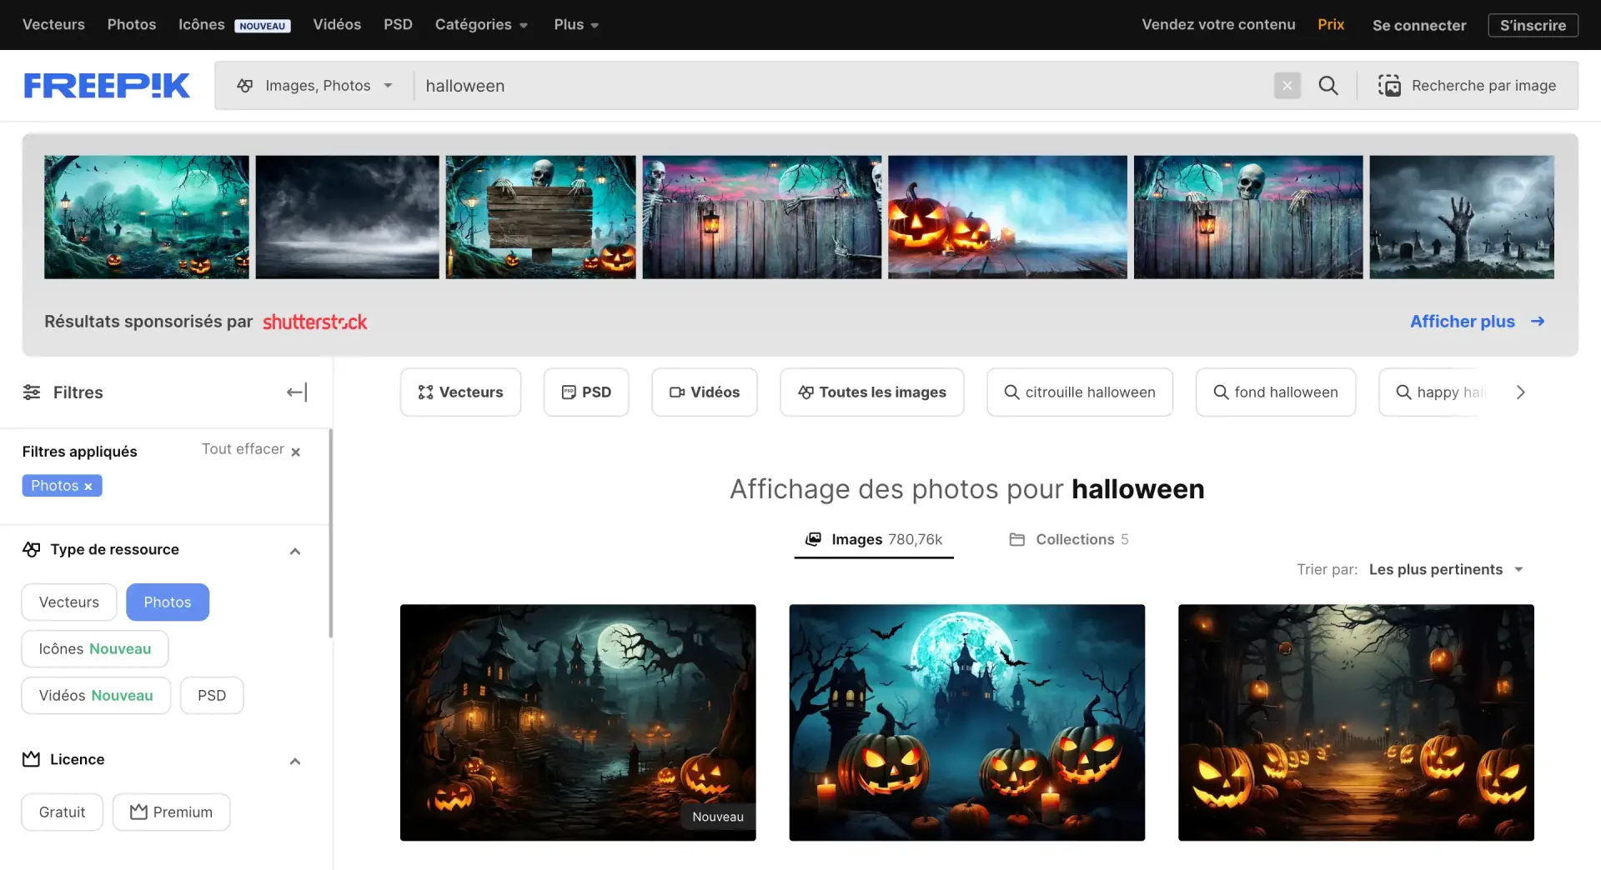This screenshot has height=870, width=1601.
Task: Click the NOUVEAU badge beside Icônes
Action: coord(263,26)
